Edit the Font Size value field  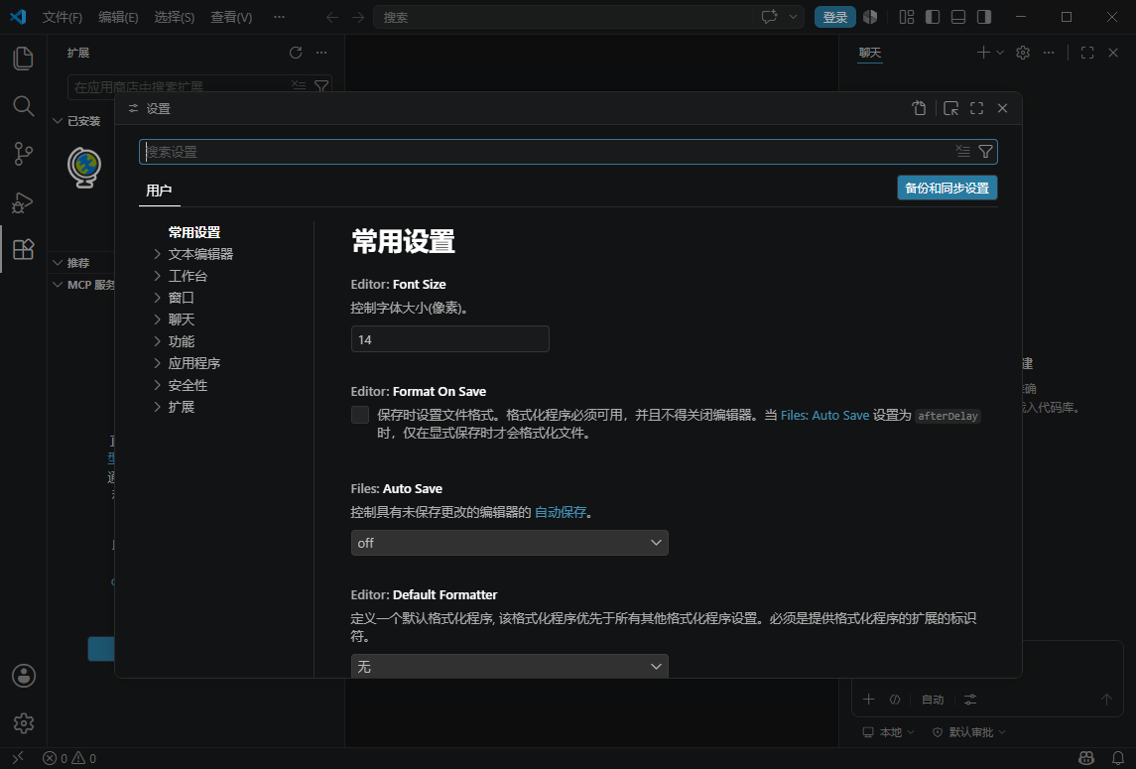[x=449, y=339]
